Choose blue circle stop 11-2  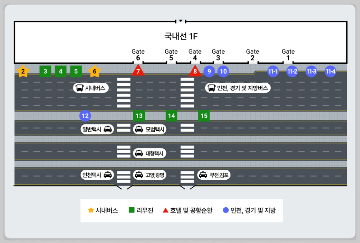pos(292,72)
